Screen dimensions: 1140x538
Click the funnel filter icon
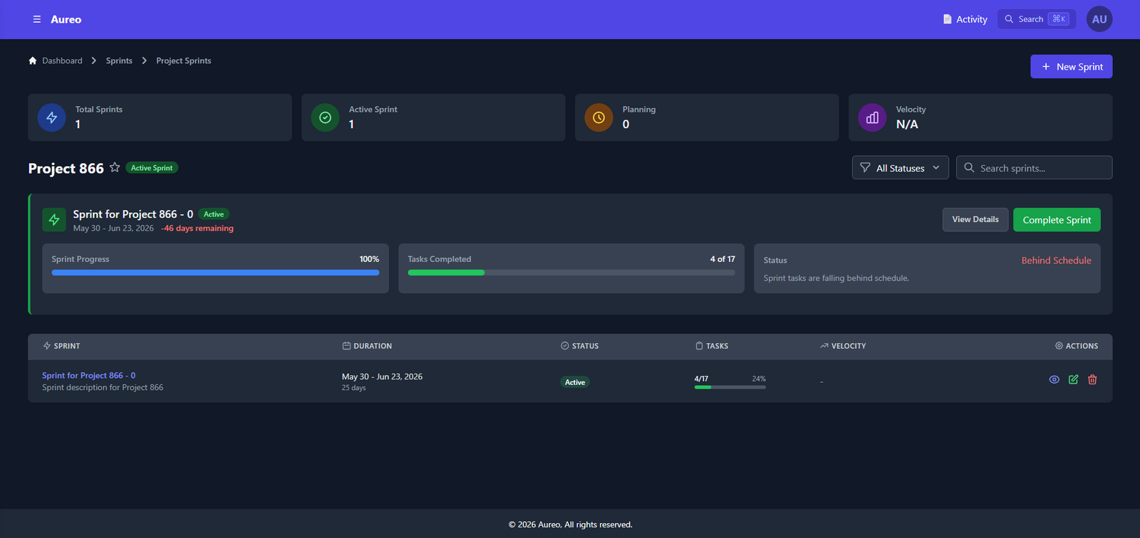[x=865, y=167]
